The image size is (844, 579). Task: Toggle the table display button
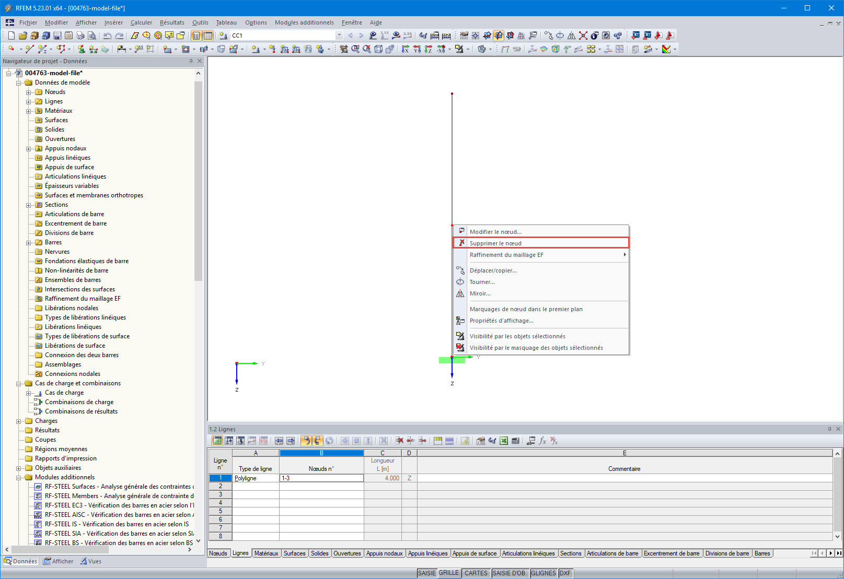pos(208,36)
